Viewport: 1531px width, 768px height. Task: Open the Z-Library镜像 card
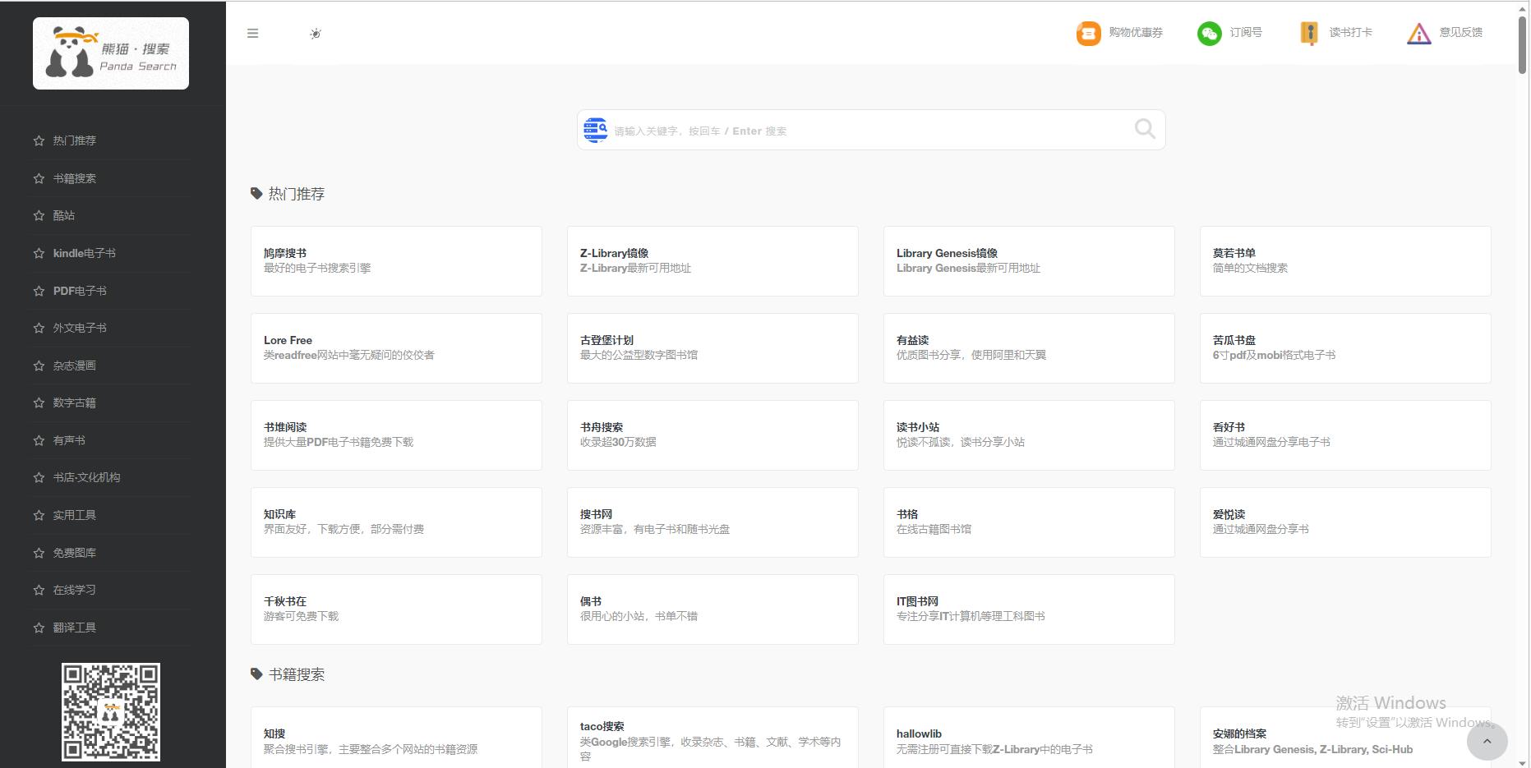click(x=712, y=261)
